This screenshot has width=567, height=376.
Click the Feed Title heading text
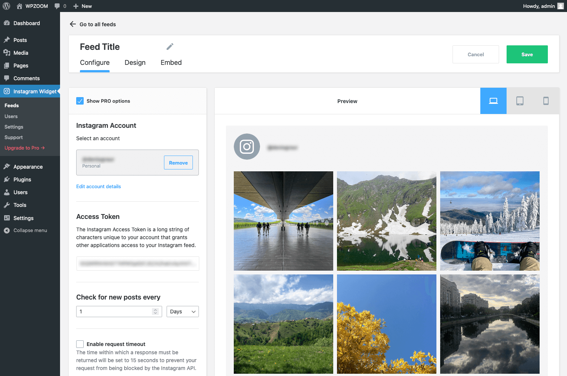click(x=100, y=47)
